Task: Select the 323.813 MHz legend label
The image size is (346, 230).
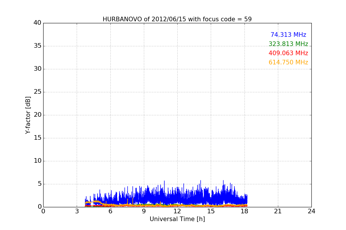Action: [288, 44]
